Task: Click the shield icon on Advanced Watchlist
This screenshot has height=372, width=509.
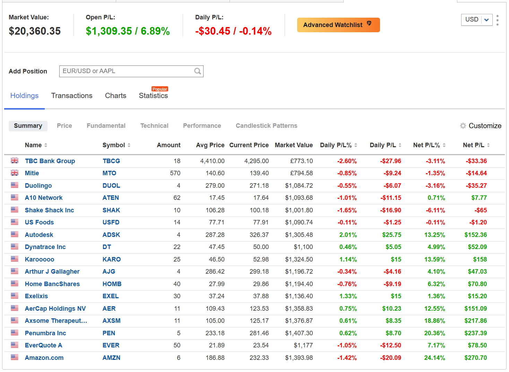Action: [369, 24]
